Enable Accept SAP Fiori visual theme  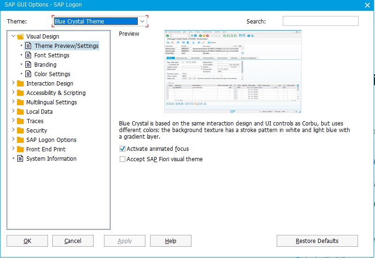(122, 159)
